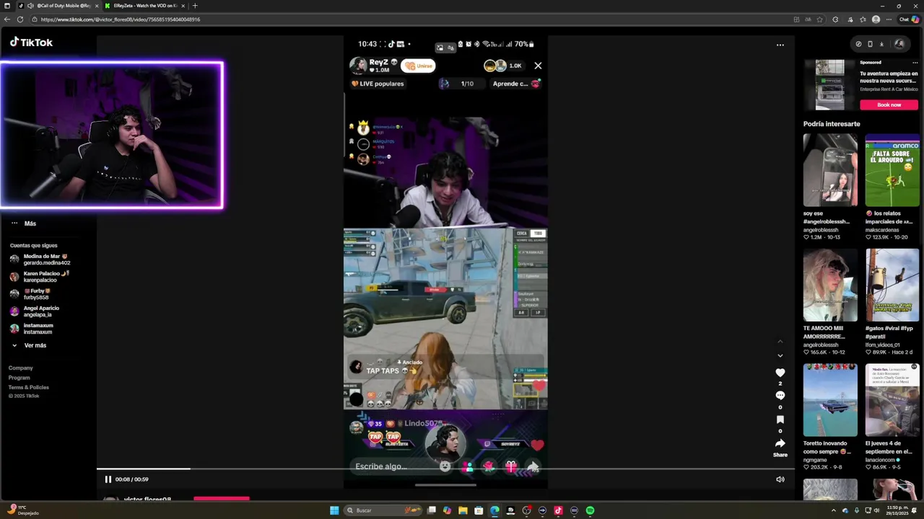Viewport: 924px width, 519px height.
Task: Open the TikTok app from the taskbar
Action: tap(558, 510)
